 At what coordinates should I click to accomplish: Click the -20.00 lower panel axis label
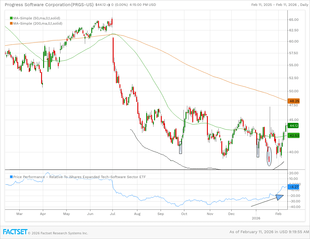(294, 196)
